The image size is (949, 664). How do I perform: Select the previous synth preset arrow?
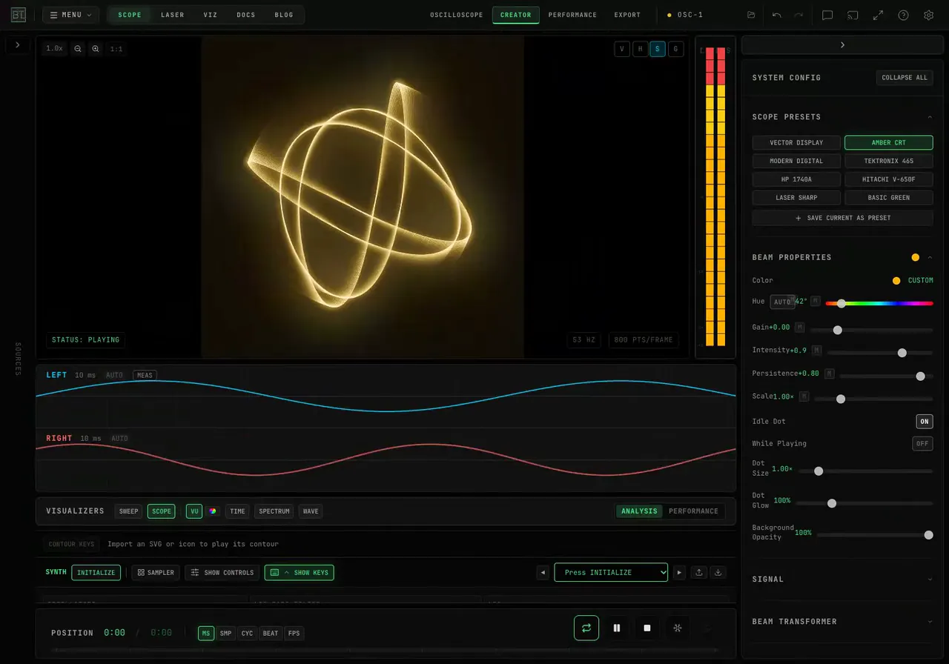click(543, 572)
